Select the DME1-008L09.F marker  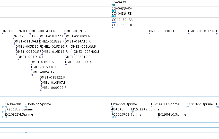pos(71,49)
